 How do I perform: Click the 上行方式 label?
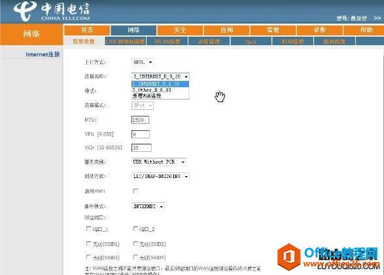[x=96, y=62]
